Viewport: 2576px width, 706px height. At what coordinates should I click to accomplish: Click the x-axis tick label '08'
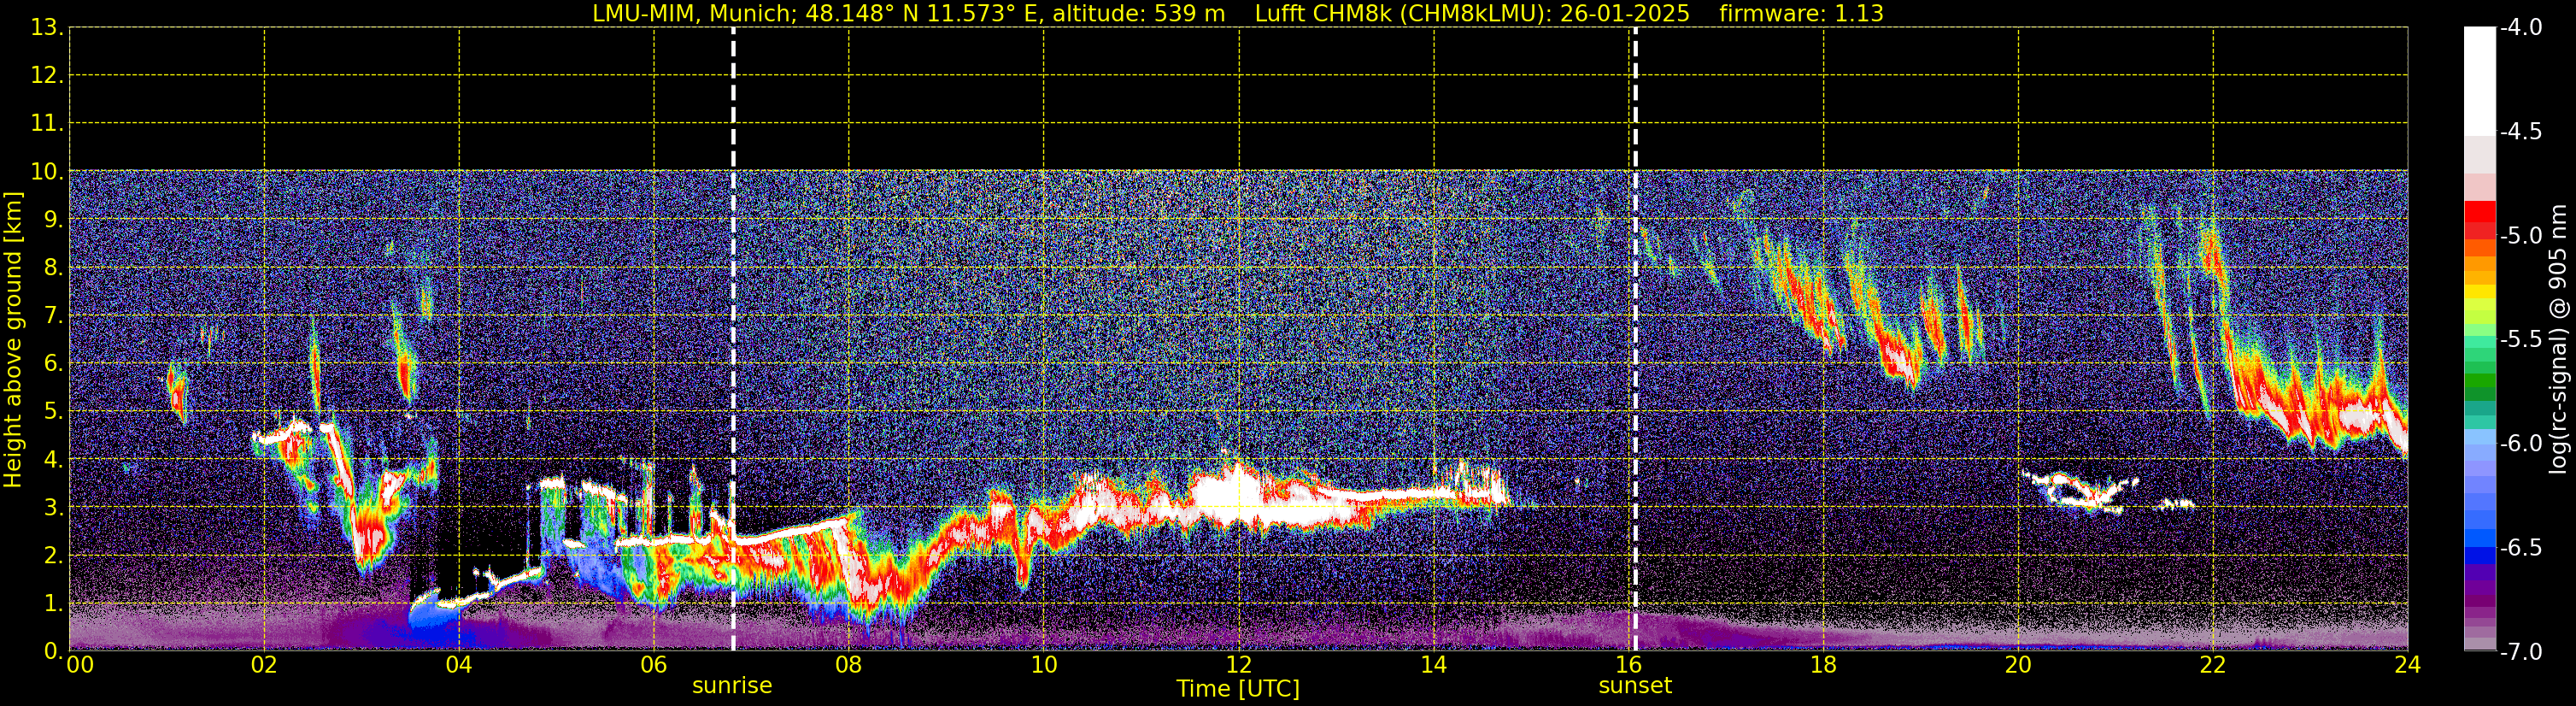[x=849, y=665]
